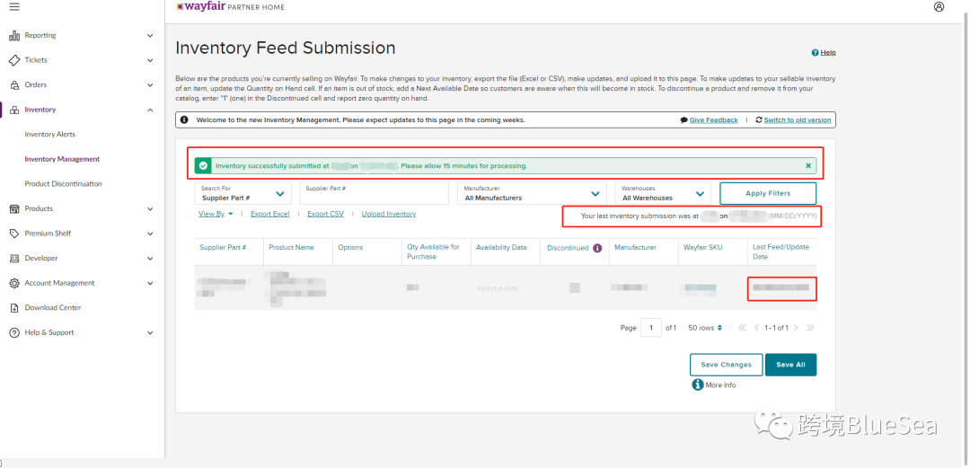Screen dimensions: 970x468
Task: Expand the Help & Support chevron
Action: click(x=150, y=332)
